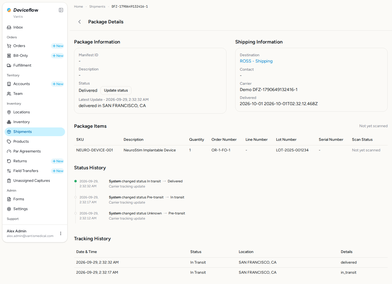The height and width of the screenshot is (284, 392).
Task: Click the Returns arrow icon
Action: [9, 161]
